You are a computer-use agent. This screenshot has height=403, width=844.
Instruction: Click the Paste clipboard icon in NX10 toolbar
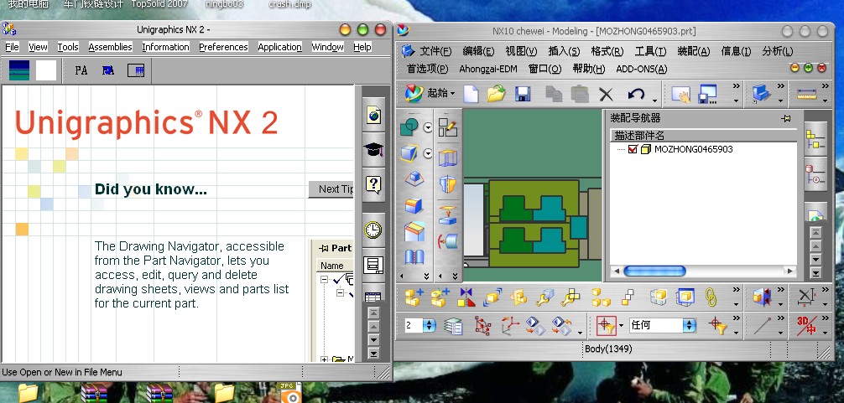[579, 94]
